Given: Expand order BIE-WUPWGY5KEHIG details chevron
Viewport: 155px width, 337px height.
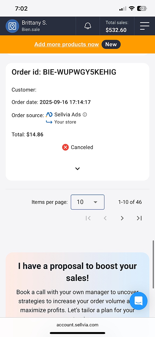Looking at the screenshot, I should click(78, 169).
